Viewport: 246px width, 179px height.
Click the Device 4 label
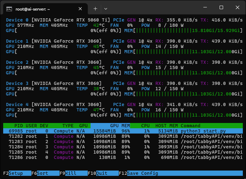click(17, 105)
